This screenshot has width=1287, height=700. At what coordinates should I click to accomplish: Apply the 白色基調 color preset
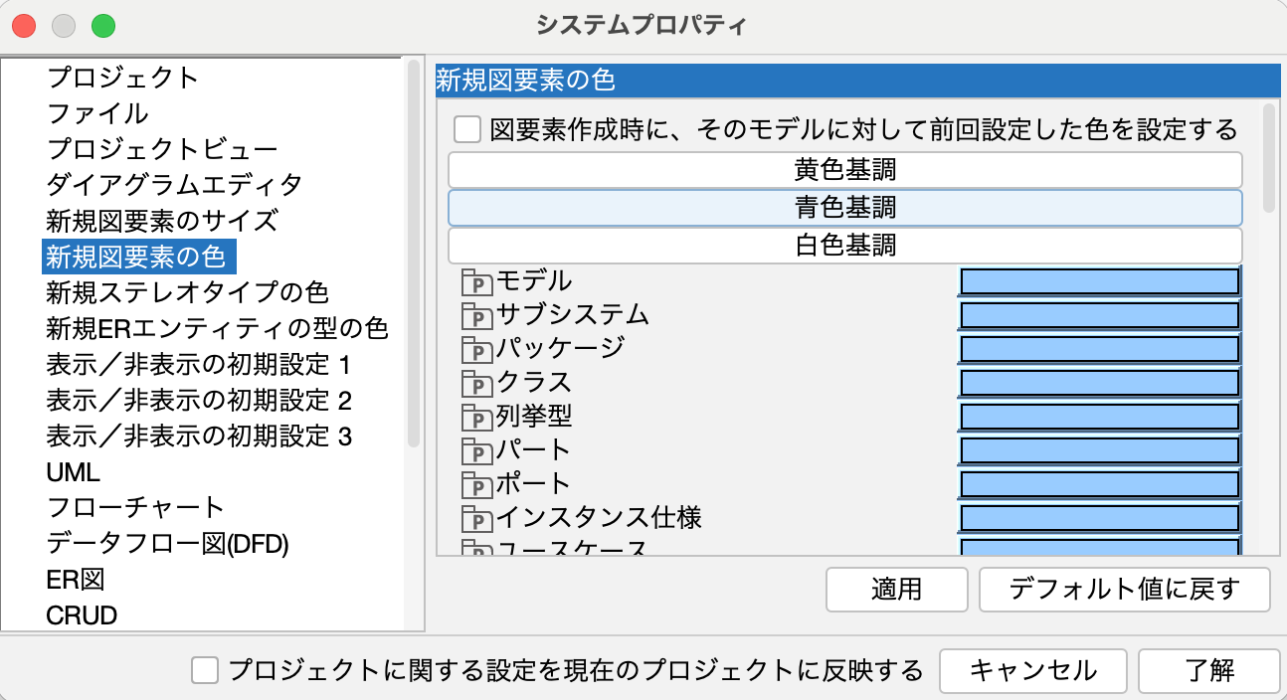pos(844,245)
